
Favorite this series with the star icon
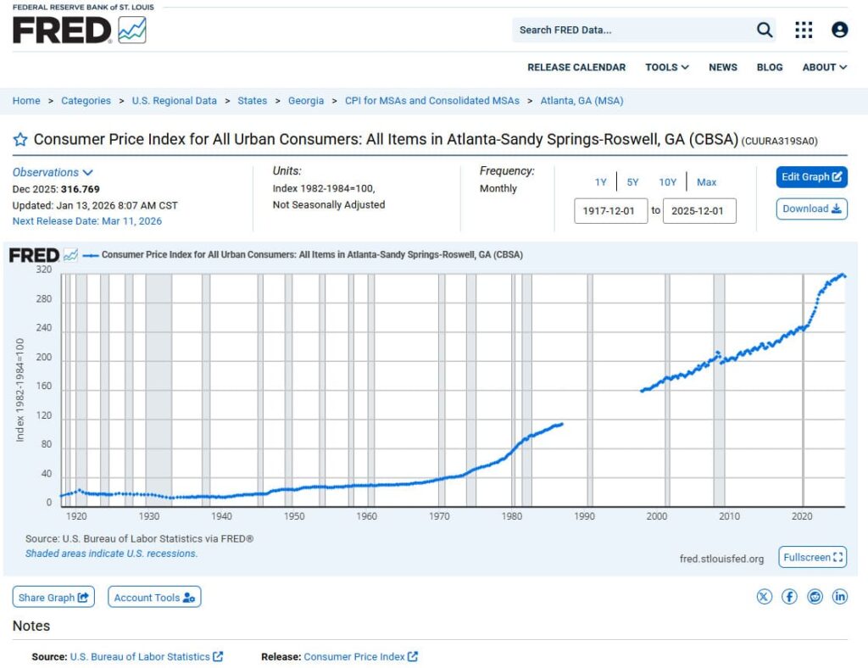click(19, 140)
